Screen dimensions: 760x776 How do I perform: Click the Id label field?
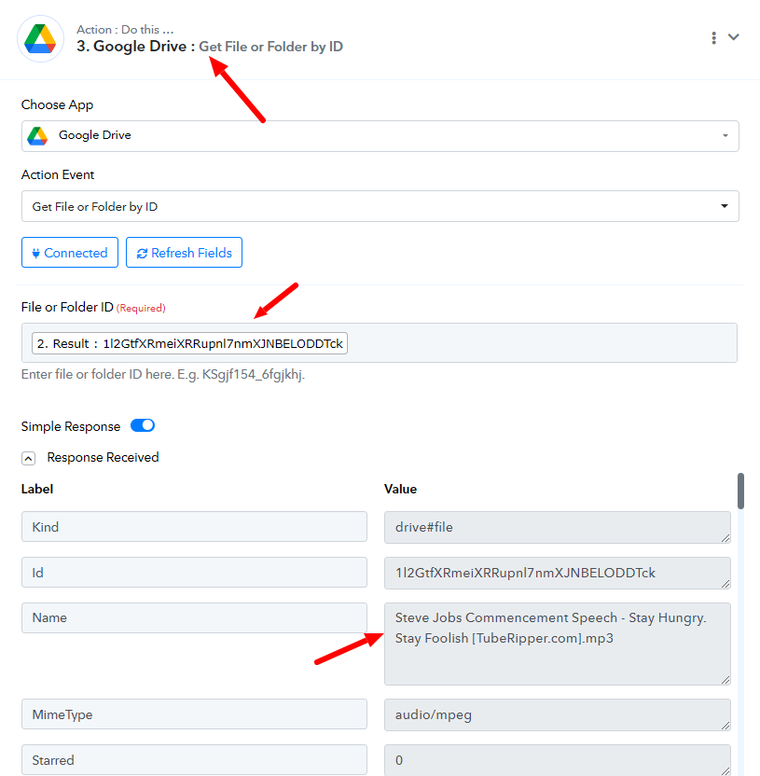point(194,572)
